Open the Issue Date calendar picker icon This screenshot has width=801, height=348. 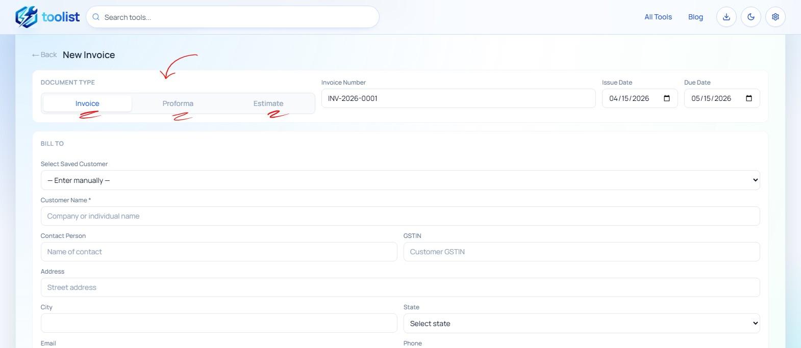coord(667,98)
